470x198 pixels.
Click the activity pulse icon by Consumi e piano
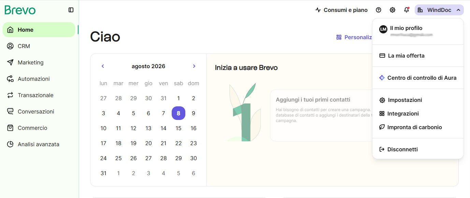[318, 10]
